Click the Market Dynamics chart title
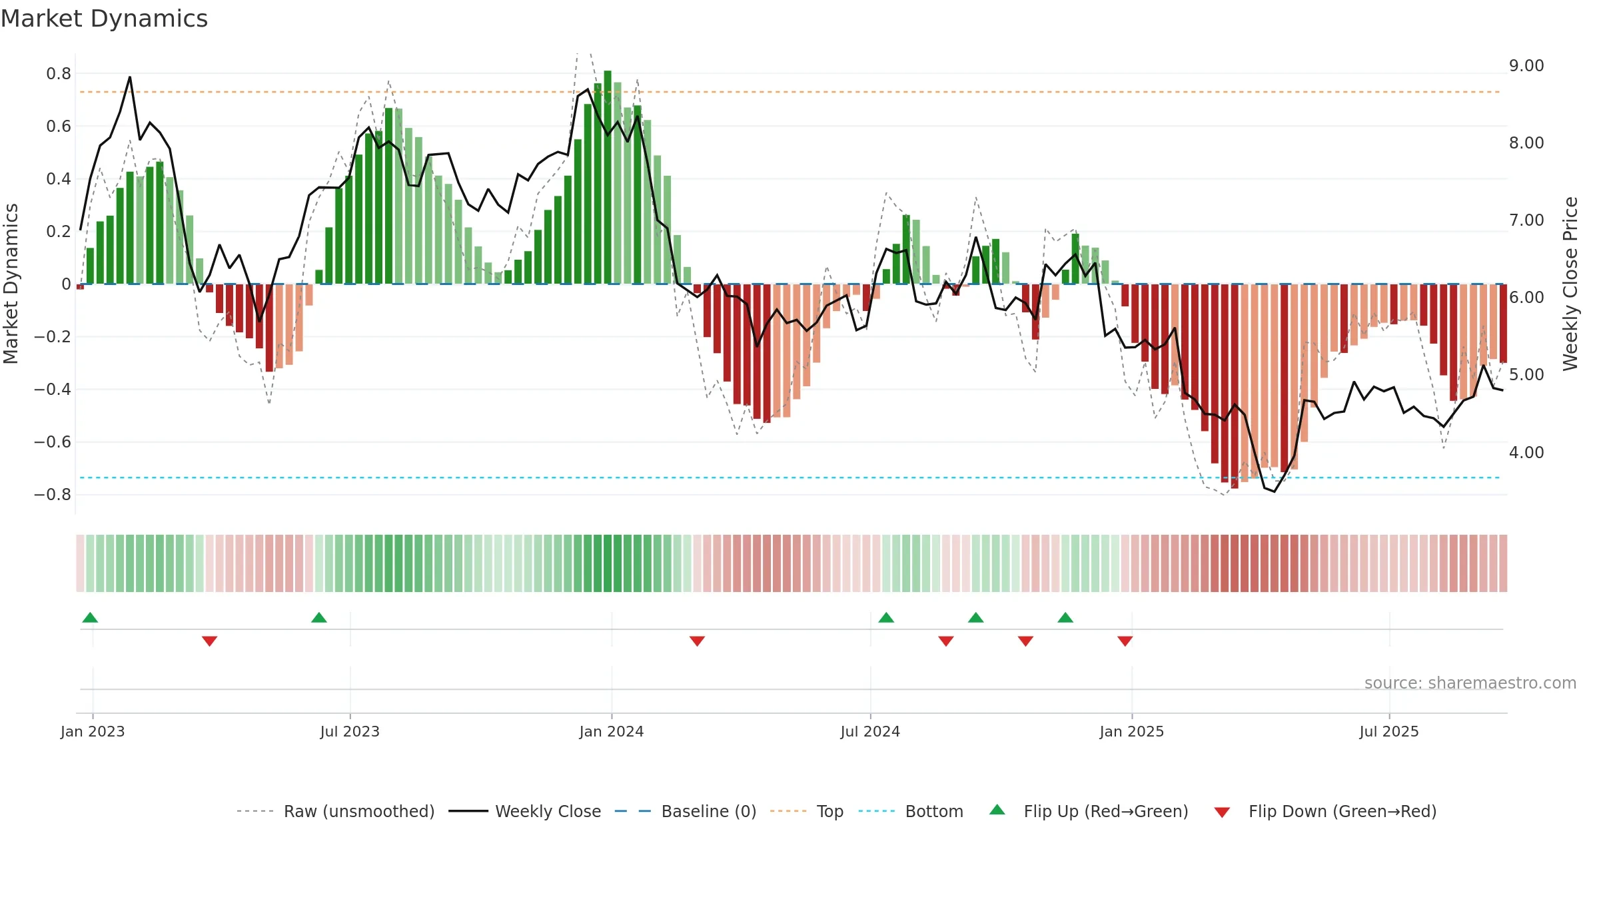The height and width of the screenshot is (899, 1599). (x=104, y=19)
